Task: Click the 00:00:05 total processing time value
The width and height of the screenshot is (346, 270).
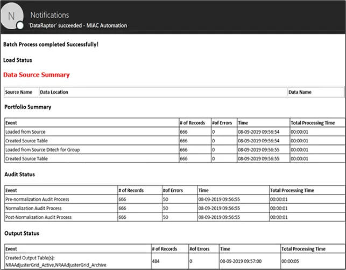Action: tap(291, 261)
